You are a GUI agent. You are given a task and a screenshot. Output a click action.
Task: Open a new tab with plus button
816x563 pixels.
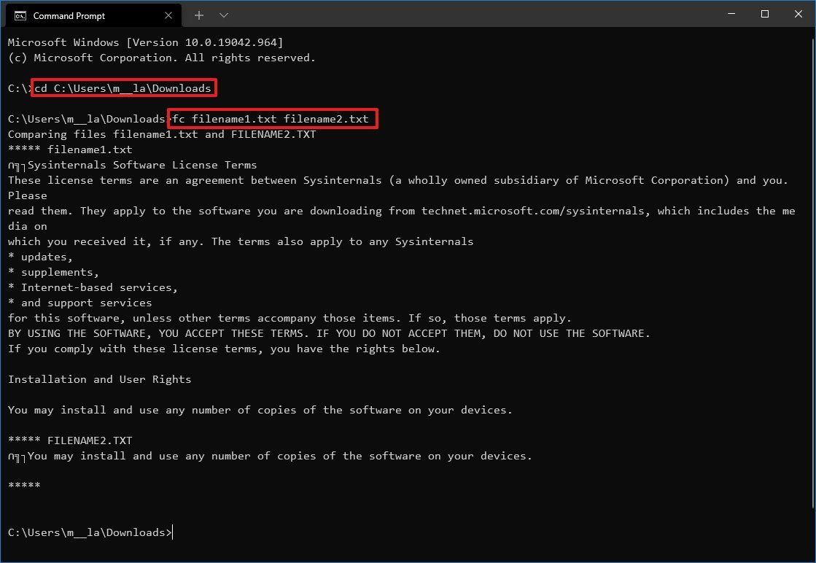199,15
